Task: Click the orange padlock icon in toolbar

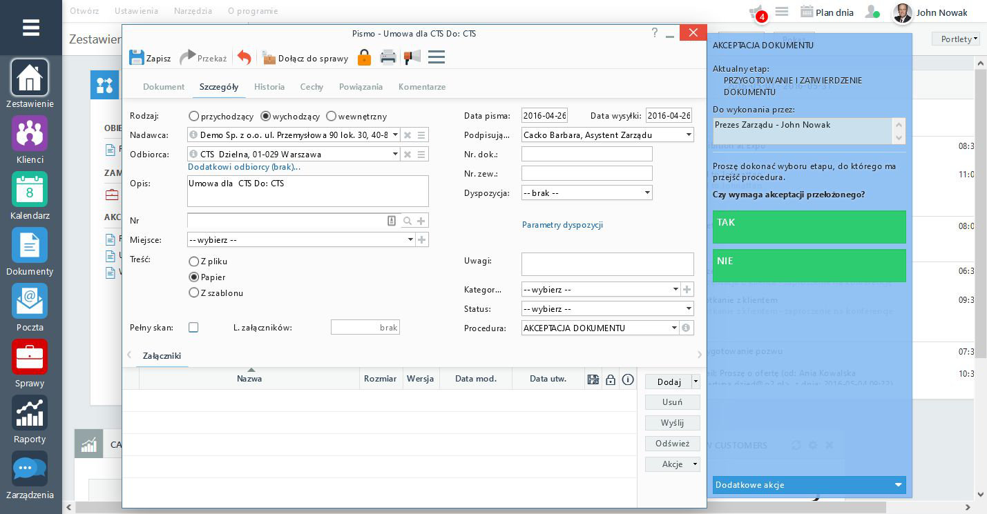Action: point(364,58)
